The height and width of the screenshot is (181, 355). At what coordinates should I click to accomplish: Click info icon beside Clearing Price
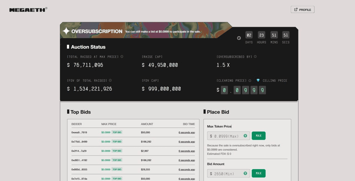point(250,81)
